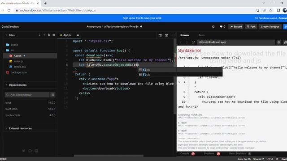Click the Embed button

236,27
